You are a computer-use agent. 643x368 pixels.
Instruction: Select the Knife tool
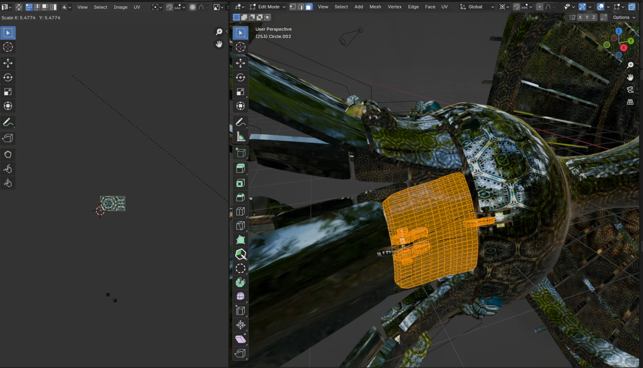240,225
